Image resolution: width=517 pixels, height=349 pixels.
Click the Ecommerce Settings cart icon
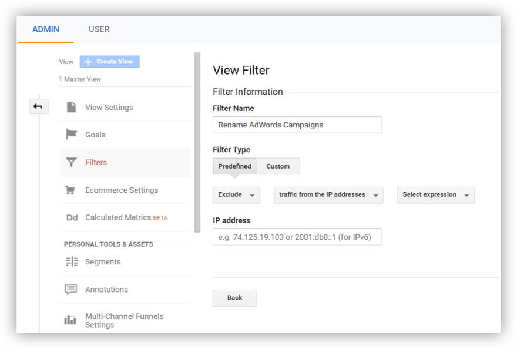[x=71, y=190]
